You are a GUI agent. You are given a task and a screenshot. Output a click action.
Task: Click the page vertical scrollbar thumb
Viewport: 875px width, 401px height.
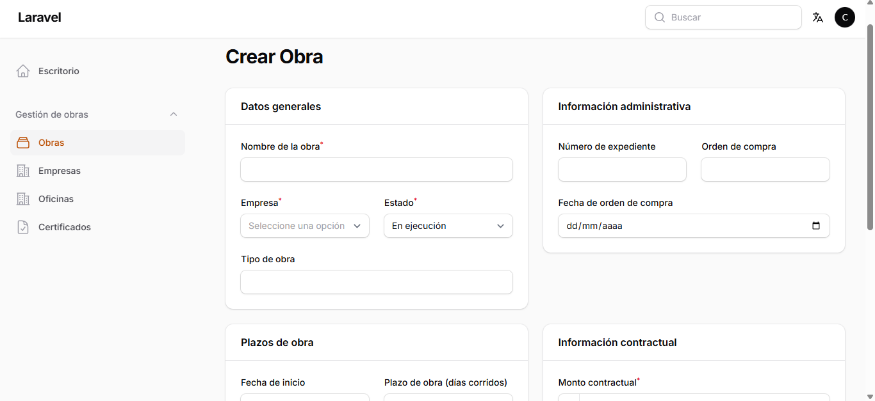pos(870,127)
